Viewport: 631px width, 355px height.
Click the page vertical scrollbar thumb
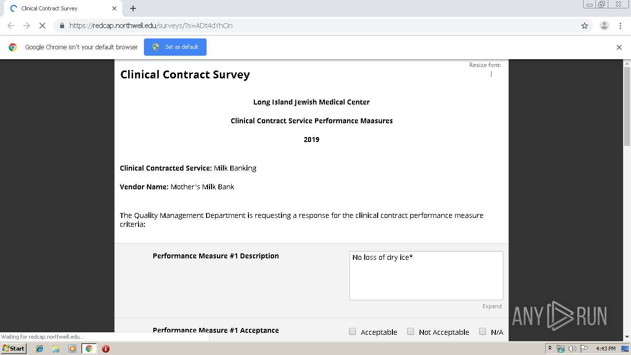[x=627, y=106]
